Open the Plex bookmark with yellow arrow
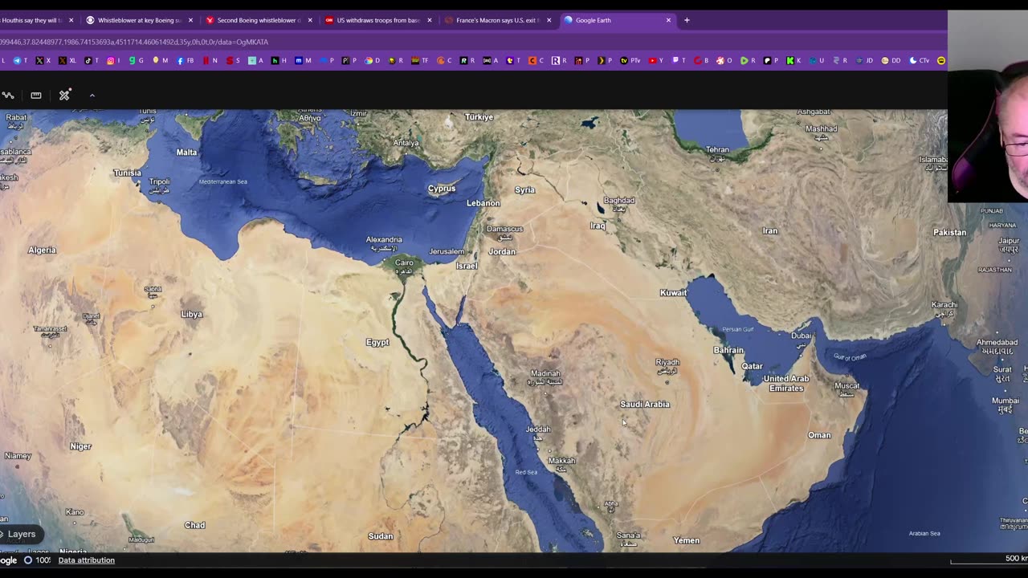Image resolution: width=1028 pixels, height=578 pixels. tap(604, 60)
